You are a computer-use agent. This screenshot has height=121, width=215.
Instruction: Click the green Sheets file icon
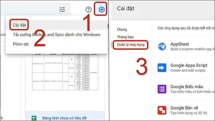(34, 118)
